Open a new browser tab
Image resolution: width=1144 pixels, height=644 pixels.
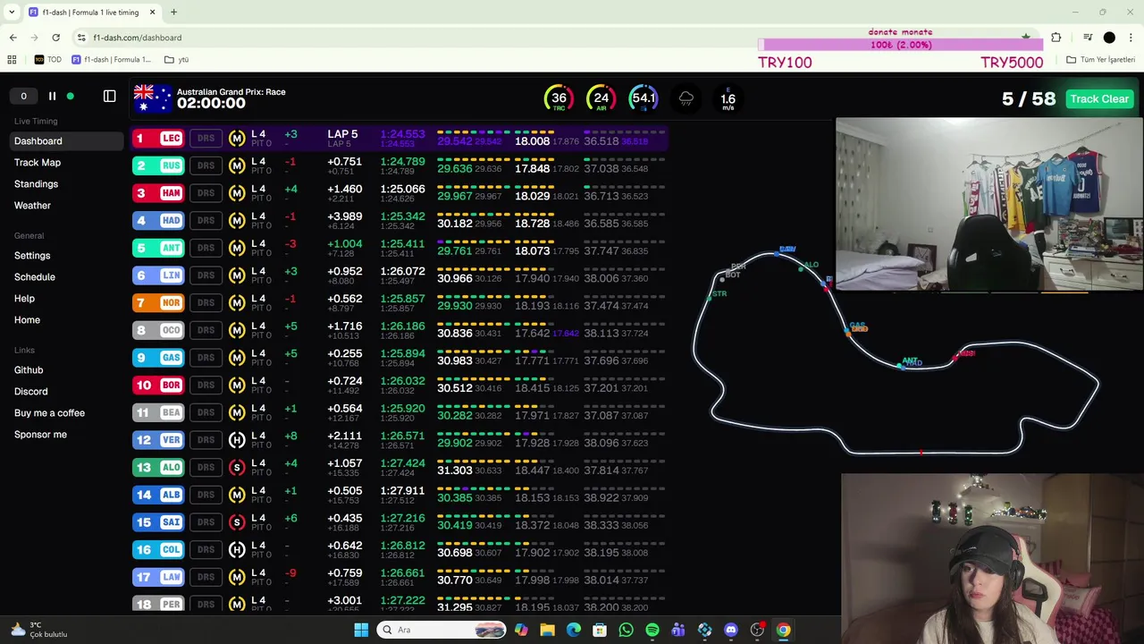[x=173, y=13]
